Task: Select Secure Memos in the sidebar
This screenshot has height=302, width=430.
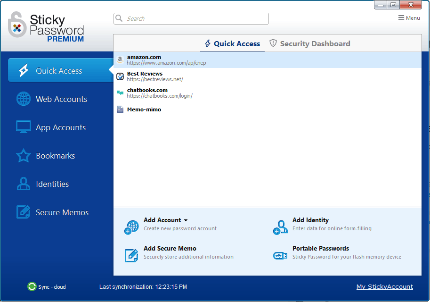Action: pyautogui.click(x=62, y=212)
